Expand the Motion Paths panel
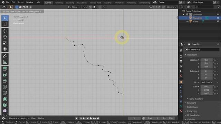The image size is (221, 124). (x=193, y=115)
